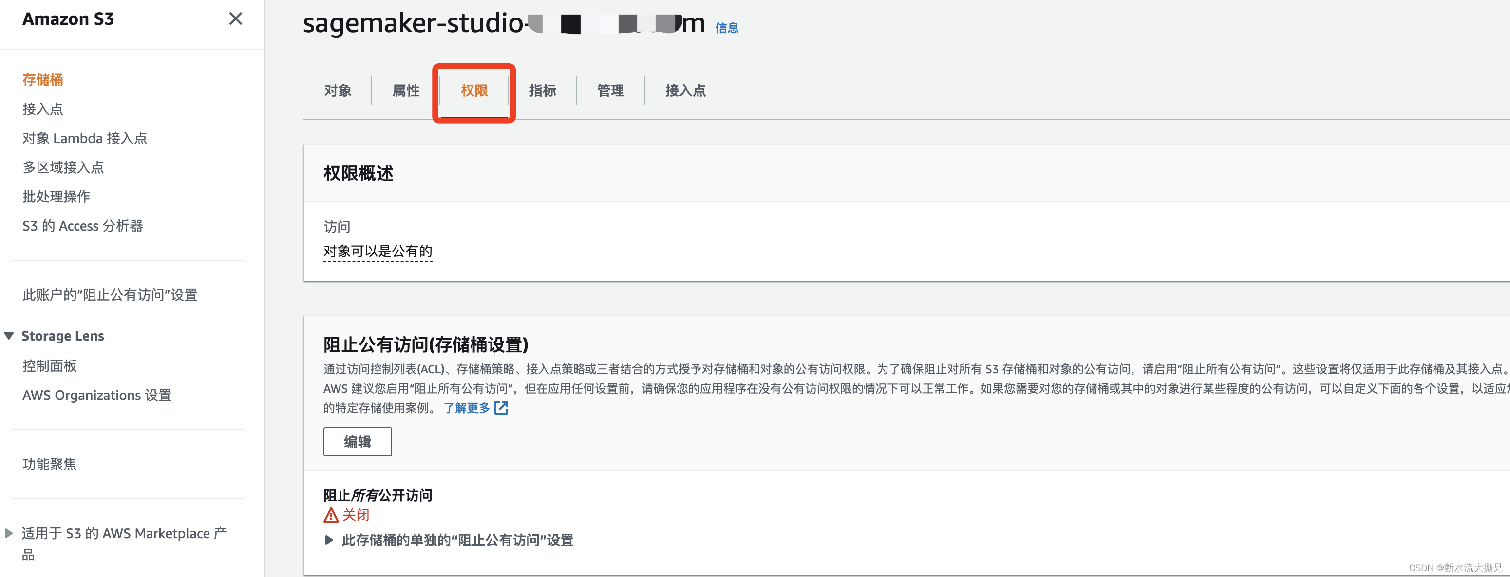This screenshot has width=1510, height=577.
Task: Click the Amazon S3 sidebar title
Action: (x=68, y=19)
